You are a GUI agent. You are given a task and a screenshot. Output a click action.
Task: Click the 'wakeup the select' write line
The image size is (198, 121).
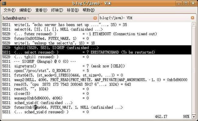click(48, 43)
